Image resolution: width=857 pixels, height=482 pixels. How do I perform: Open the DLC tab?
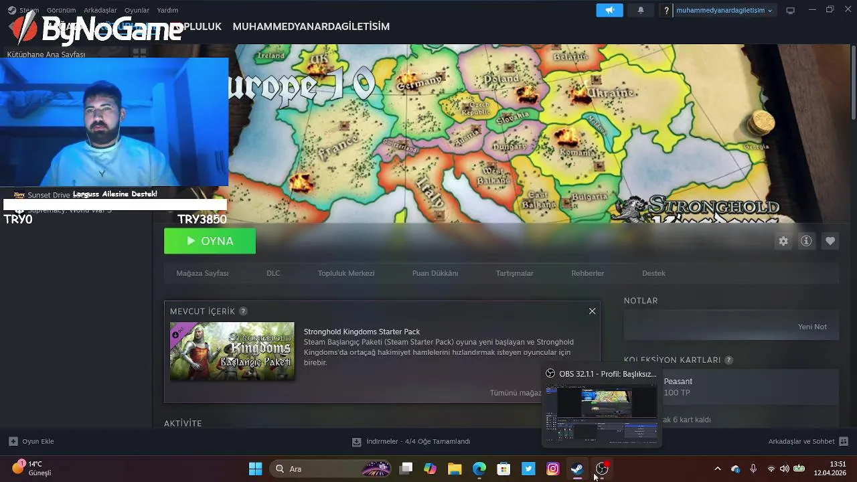coord(273,273)
